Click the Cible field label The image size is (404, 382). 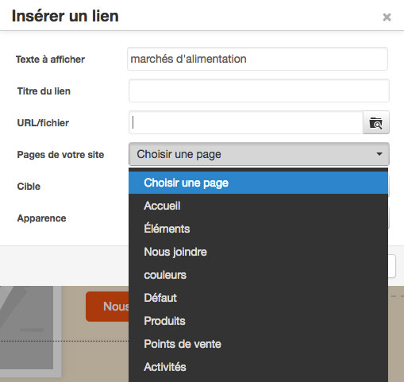[x=29, y=187]
